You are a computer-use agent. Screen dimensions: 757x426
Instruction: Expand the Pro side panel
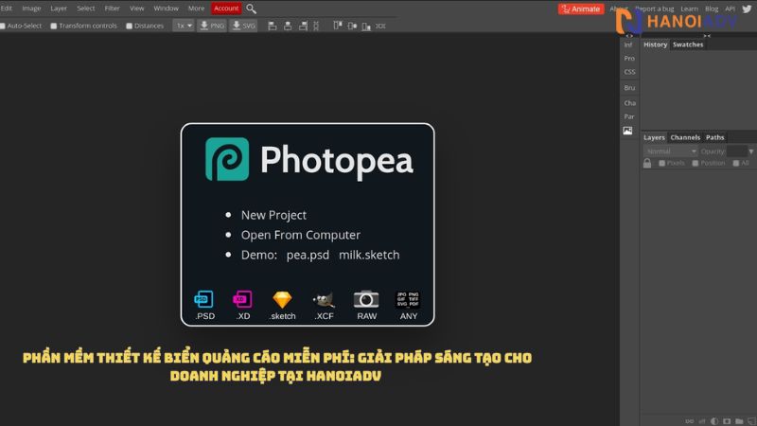click(629, 59)
